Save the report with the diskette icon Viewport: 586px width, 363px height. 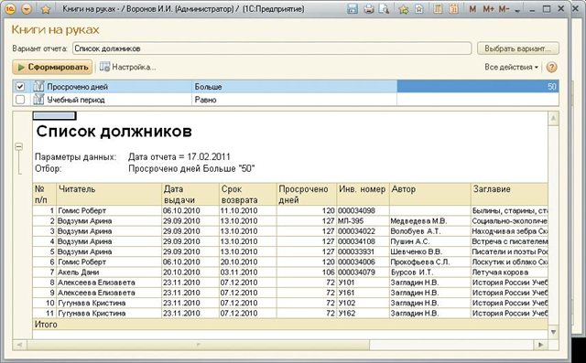(352, 9)
